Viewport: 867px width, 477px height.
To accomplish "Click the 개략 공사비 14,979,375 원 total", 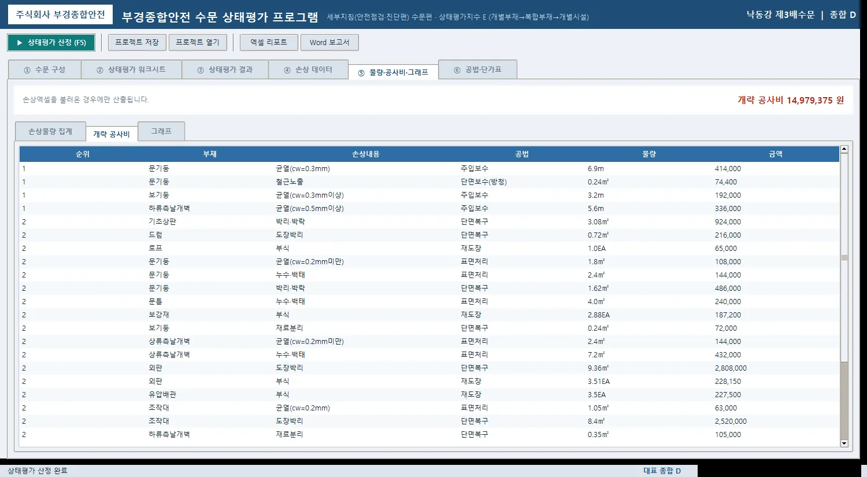I will tap(791, 100).
